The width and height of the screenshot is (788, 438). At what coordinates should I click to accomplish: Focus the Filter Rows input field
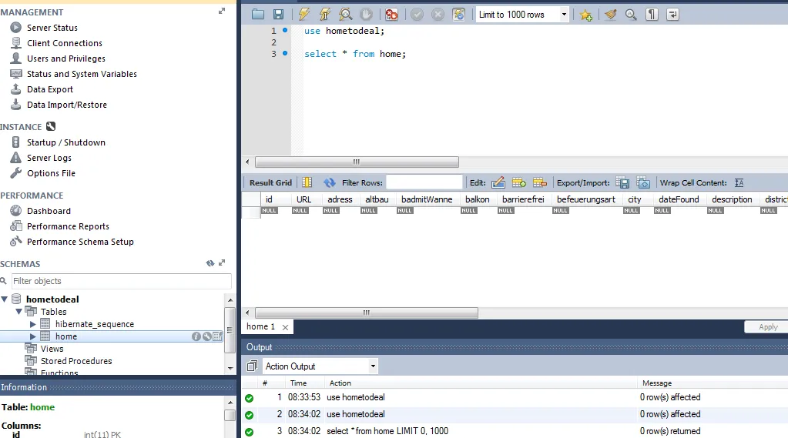click(x=424, y=182)
